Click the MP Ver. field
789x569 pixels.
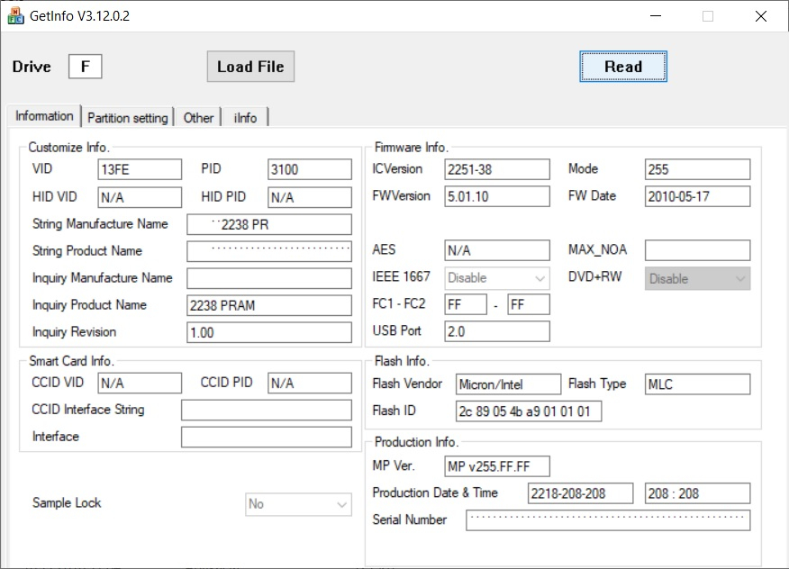[x=497, y=466]
